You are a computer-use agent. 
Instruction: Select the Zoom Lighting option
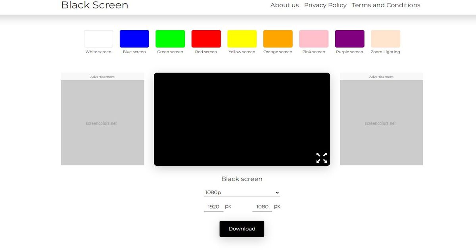385,38
